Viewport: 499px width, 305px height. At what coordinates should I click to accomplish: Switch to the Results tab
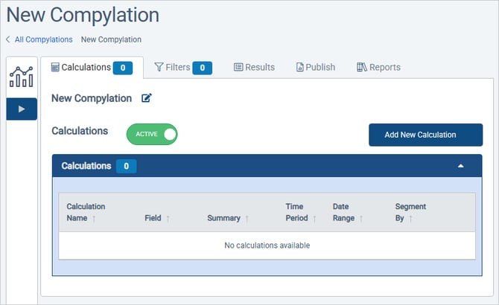click(255, 67)
